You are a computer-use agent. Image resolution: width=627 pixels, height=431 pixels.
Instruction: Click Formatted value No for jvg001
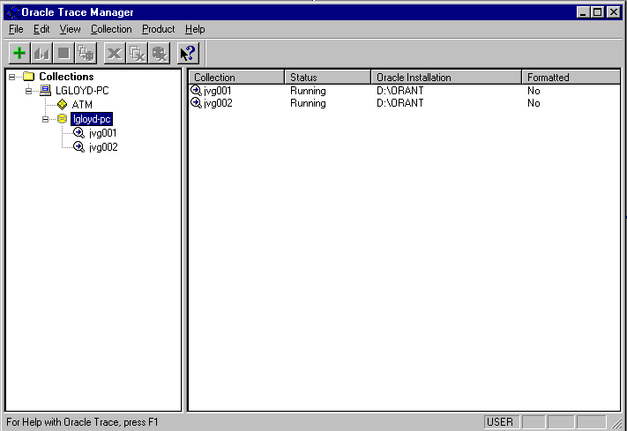534,91
